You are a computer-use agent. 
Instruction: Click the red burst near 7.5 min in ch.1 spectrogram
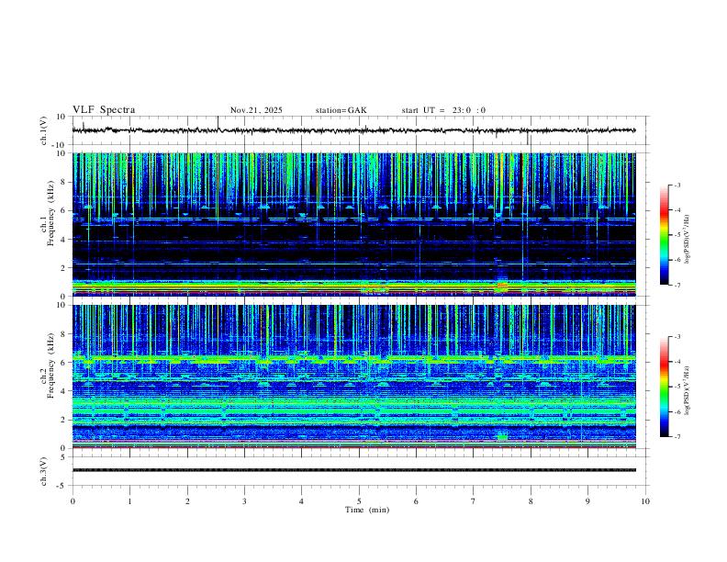[x=502, y=286]
